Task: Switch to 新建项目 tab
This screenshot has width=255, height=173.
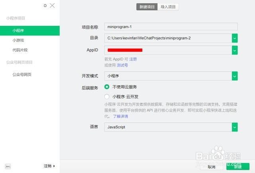Action: pos(147,7)
